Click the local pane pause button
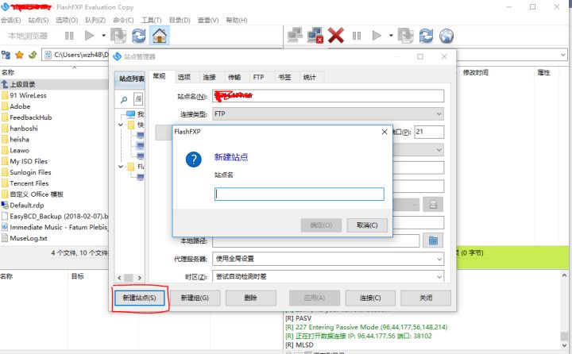The image size is (572, 354). (x=69, y=36)
